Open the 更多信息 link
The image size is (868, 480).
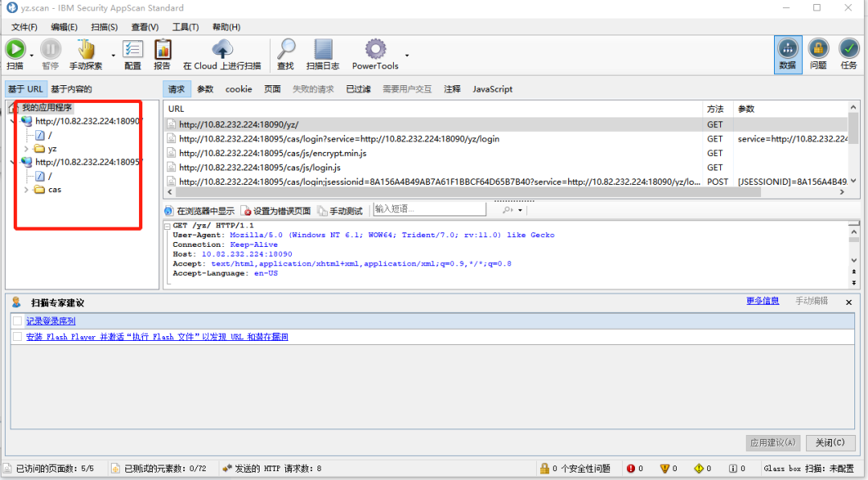[x=762, y=301]
